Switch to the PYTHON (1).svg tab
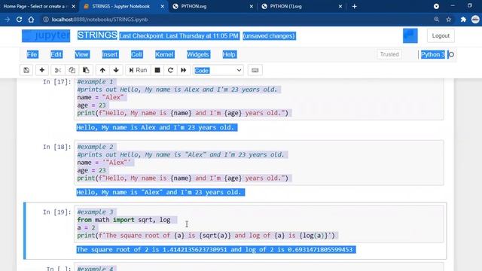The image size is (482, 271). (301, 7)
